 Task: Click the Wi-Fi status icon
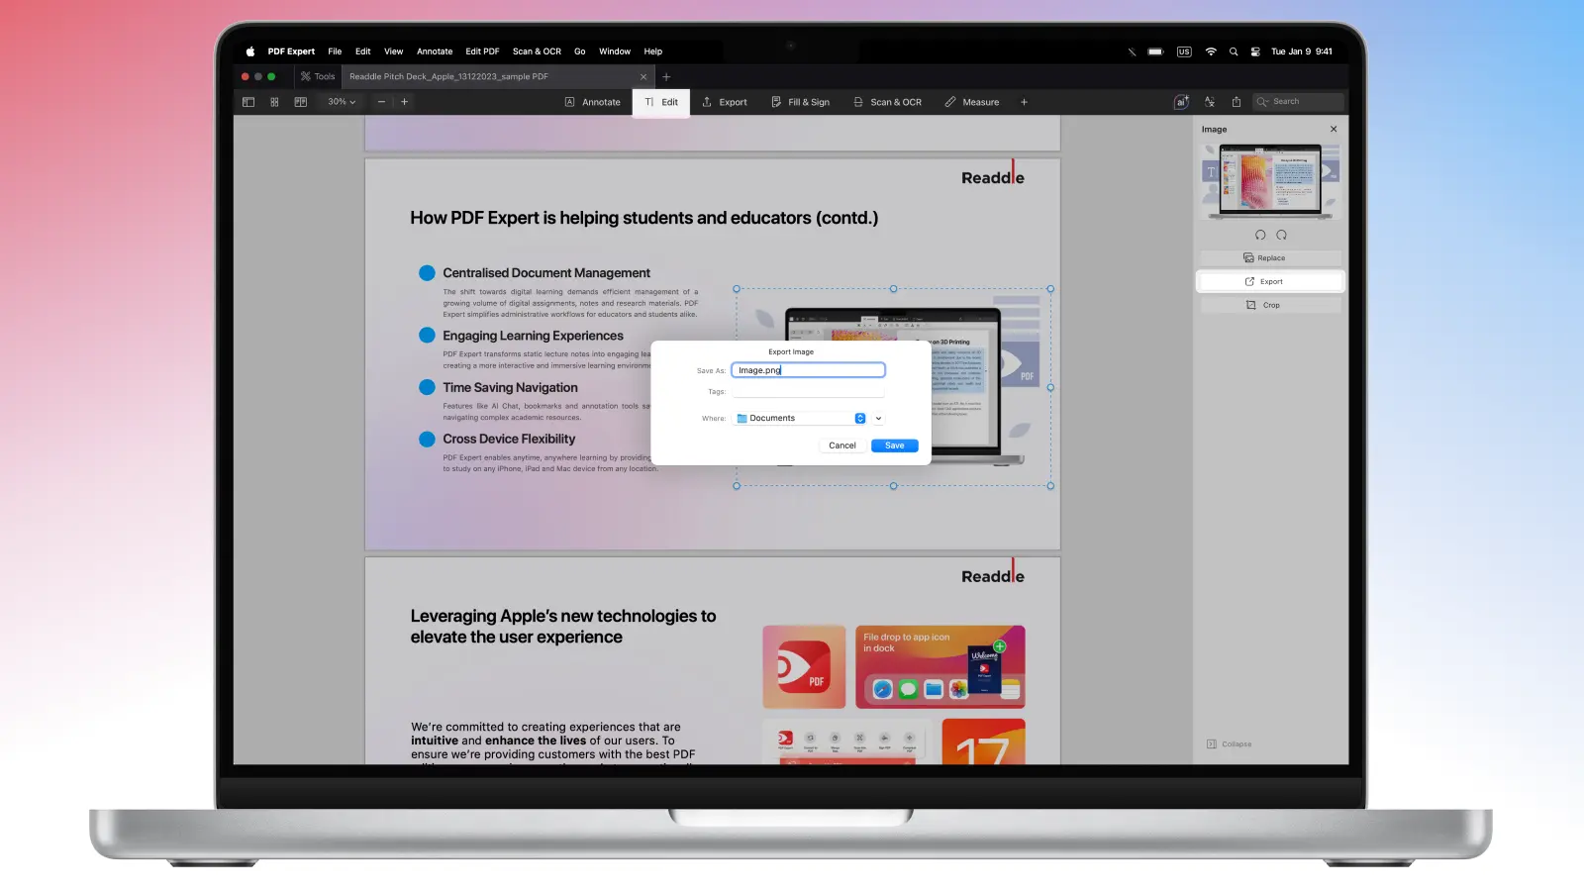(x=1211, y=51)
